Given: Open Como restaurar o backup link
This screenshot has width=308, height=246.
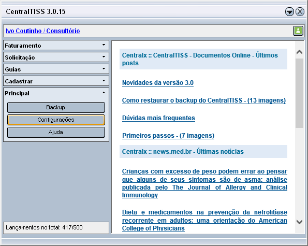Looking at the screenshot, I should (x=204, y=100).
